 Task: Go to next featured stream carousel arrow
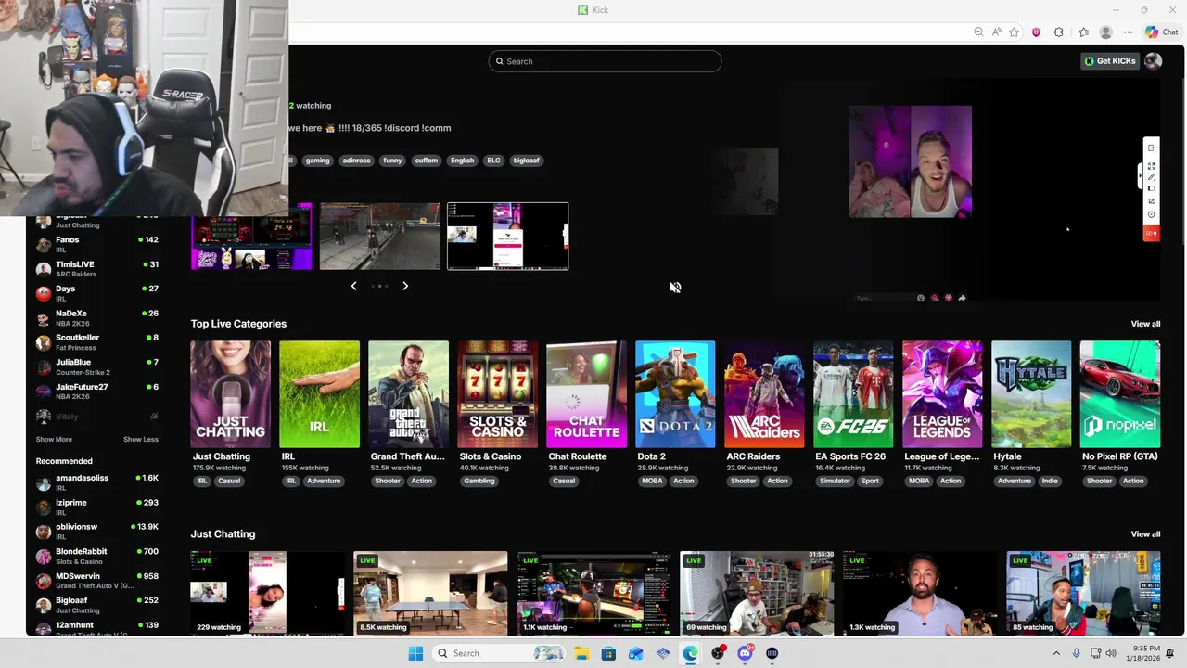pos(405,286)
